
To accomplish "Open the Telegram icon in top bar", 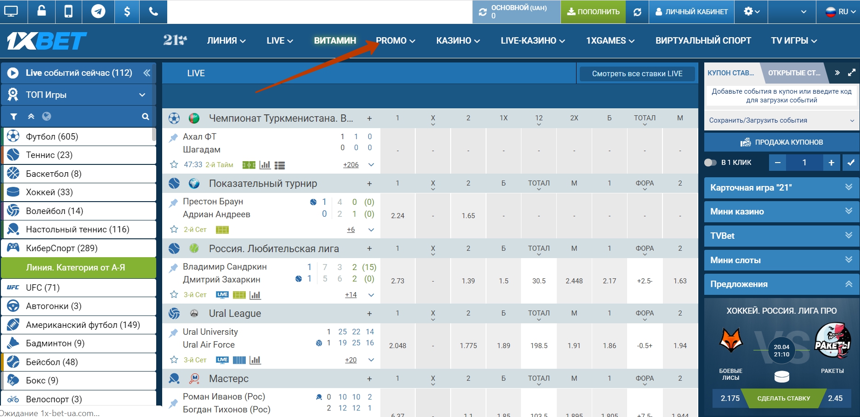I will click(98, 11).
